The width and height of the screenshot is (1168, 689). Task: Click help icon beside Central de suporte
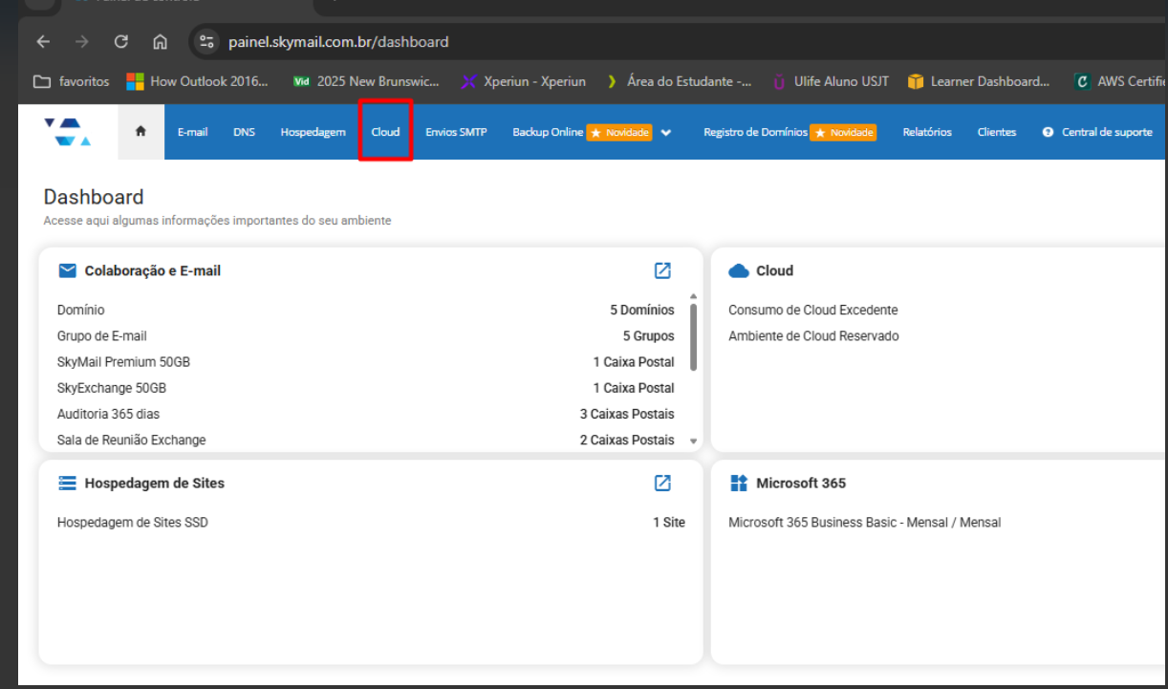point(1048,132)
